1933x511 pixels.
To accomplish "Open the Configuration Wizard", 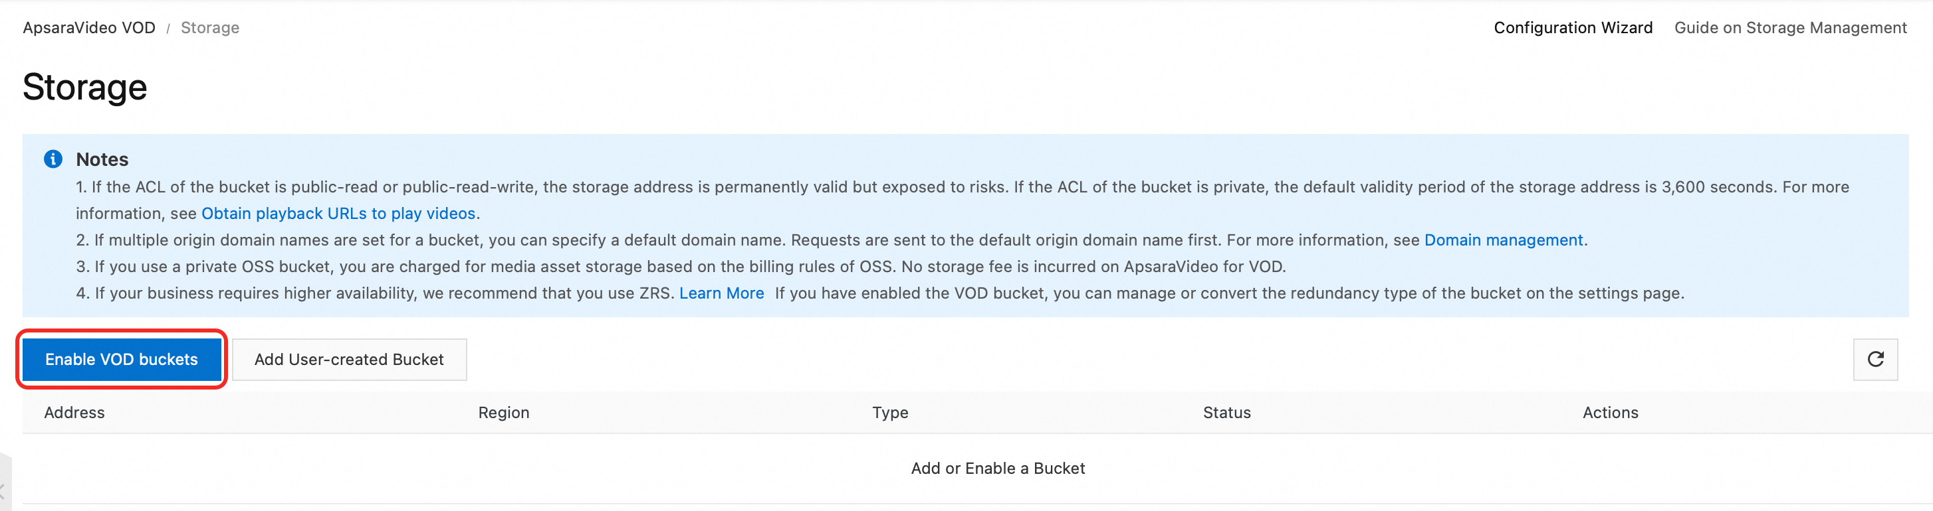I will tap(1573, 28).
